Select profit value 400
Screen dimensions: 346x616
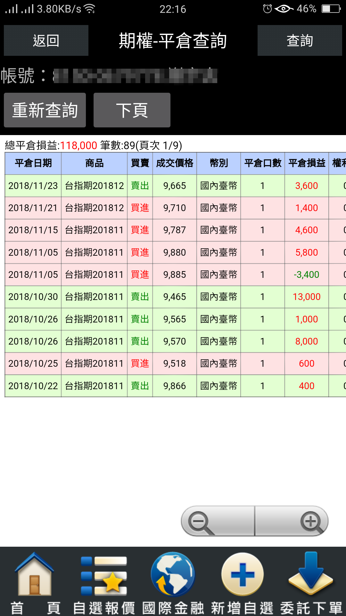(307, 386)
